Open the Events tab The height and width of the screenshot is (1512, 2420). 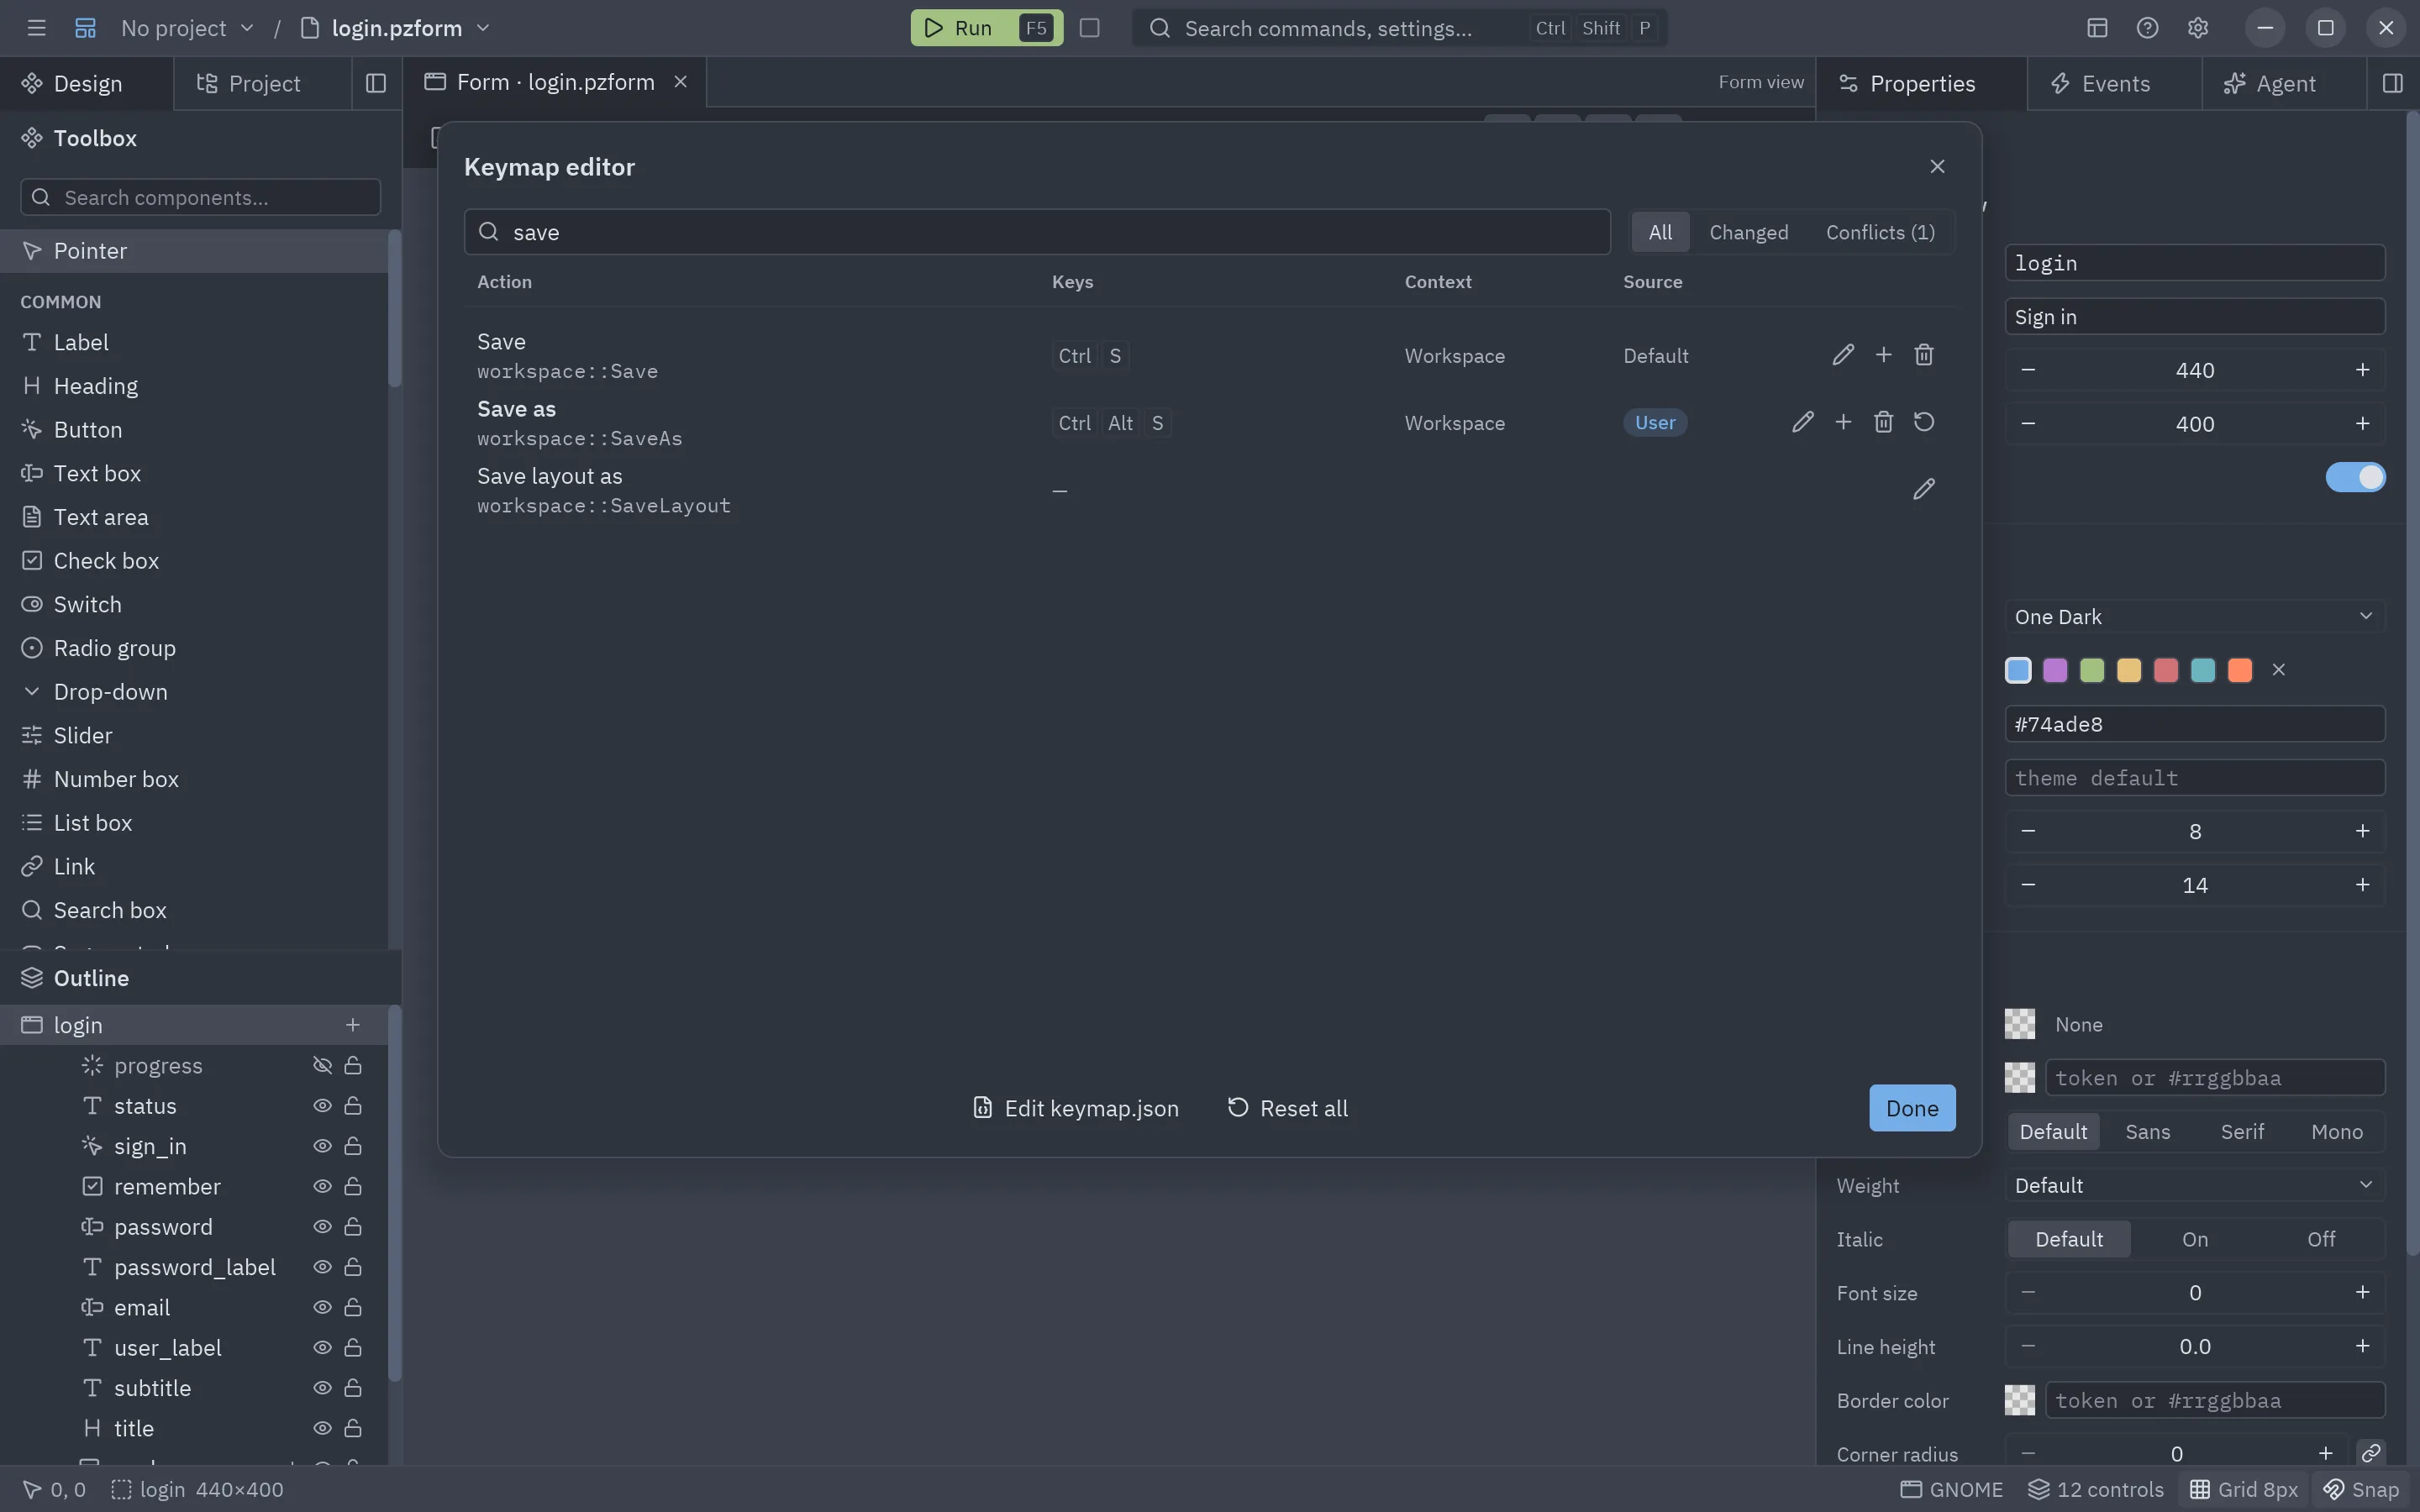(x=2114, y=83)
